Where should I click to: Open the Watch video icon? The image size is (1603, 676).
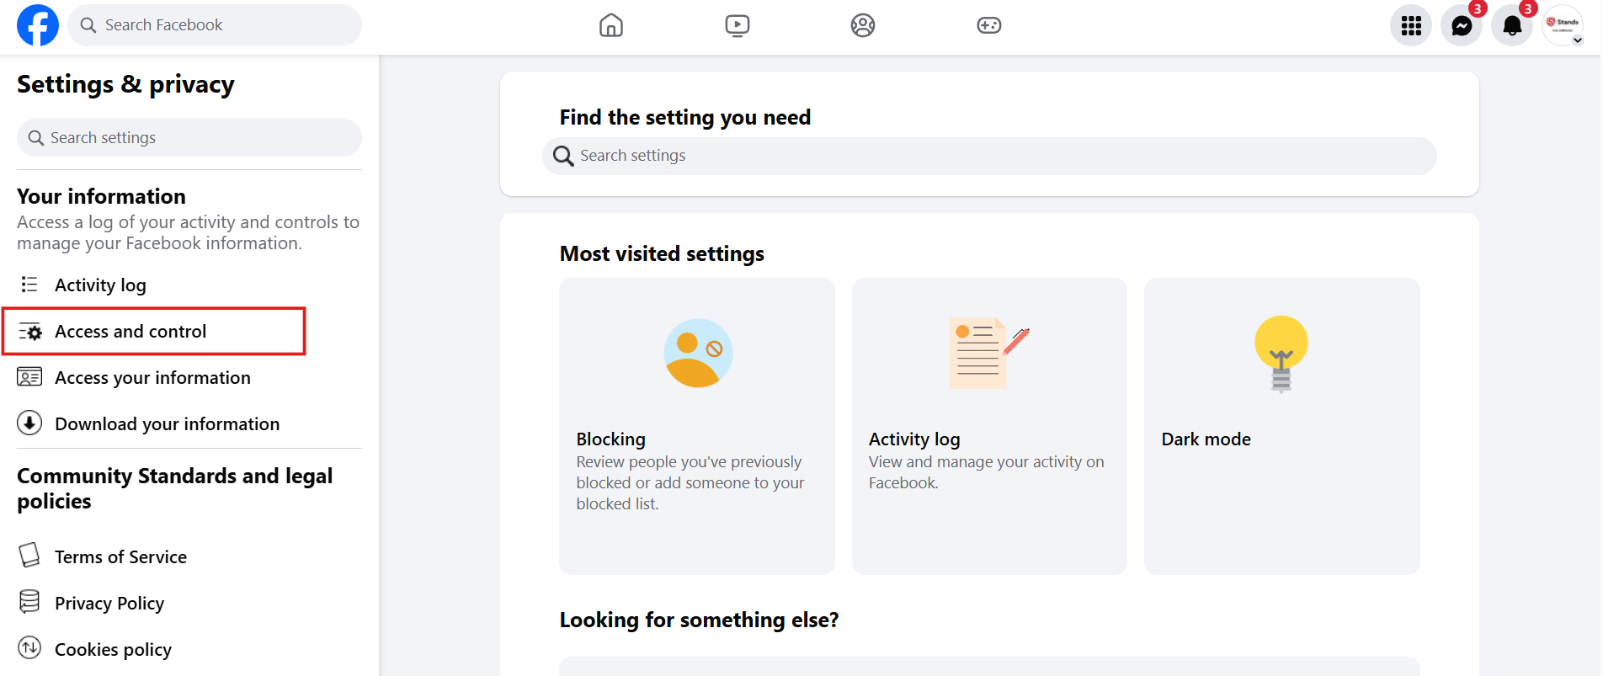737,25
